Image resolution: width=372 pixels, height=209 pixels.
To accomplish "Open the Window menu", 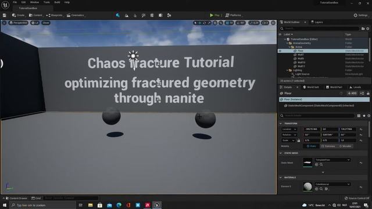I will [34, 2].
